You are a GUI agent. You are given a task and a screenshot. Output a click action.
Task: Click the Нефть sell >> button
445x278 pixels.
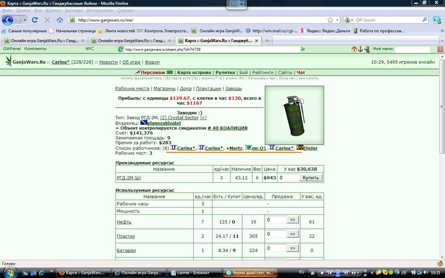point(292,220)
